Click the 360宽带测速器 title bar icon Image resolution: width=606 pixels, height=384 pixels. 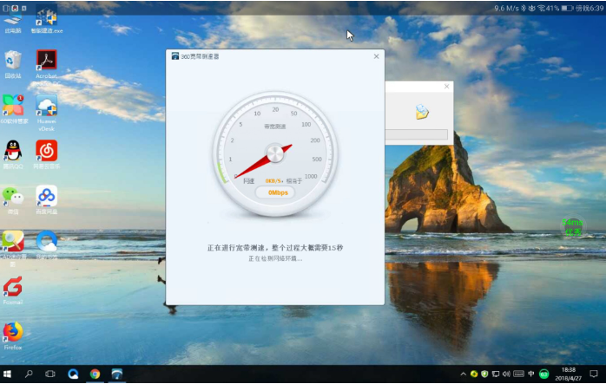(x=175, y=56)
